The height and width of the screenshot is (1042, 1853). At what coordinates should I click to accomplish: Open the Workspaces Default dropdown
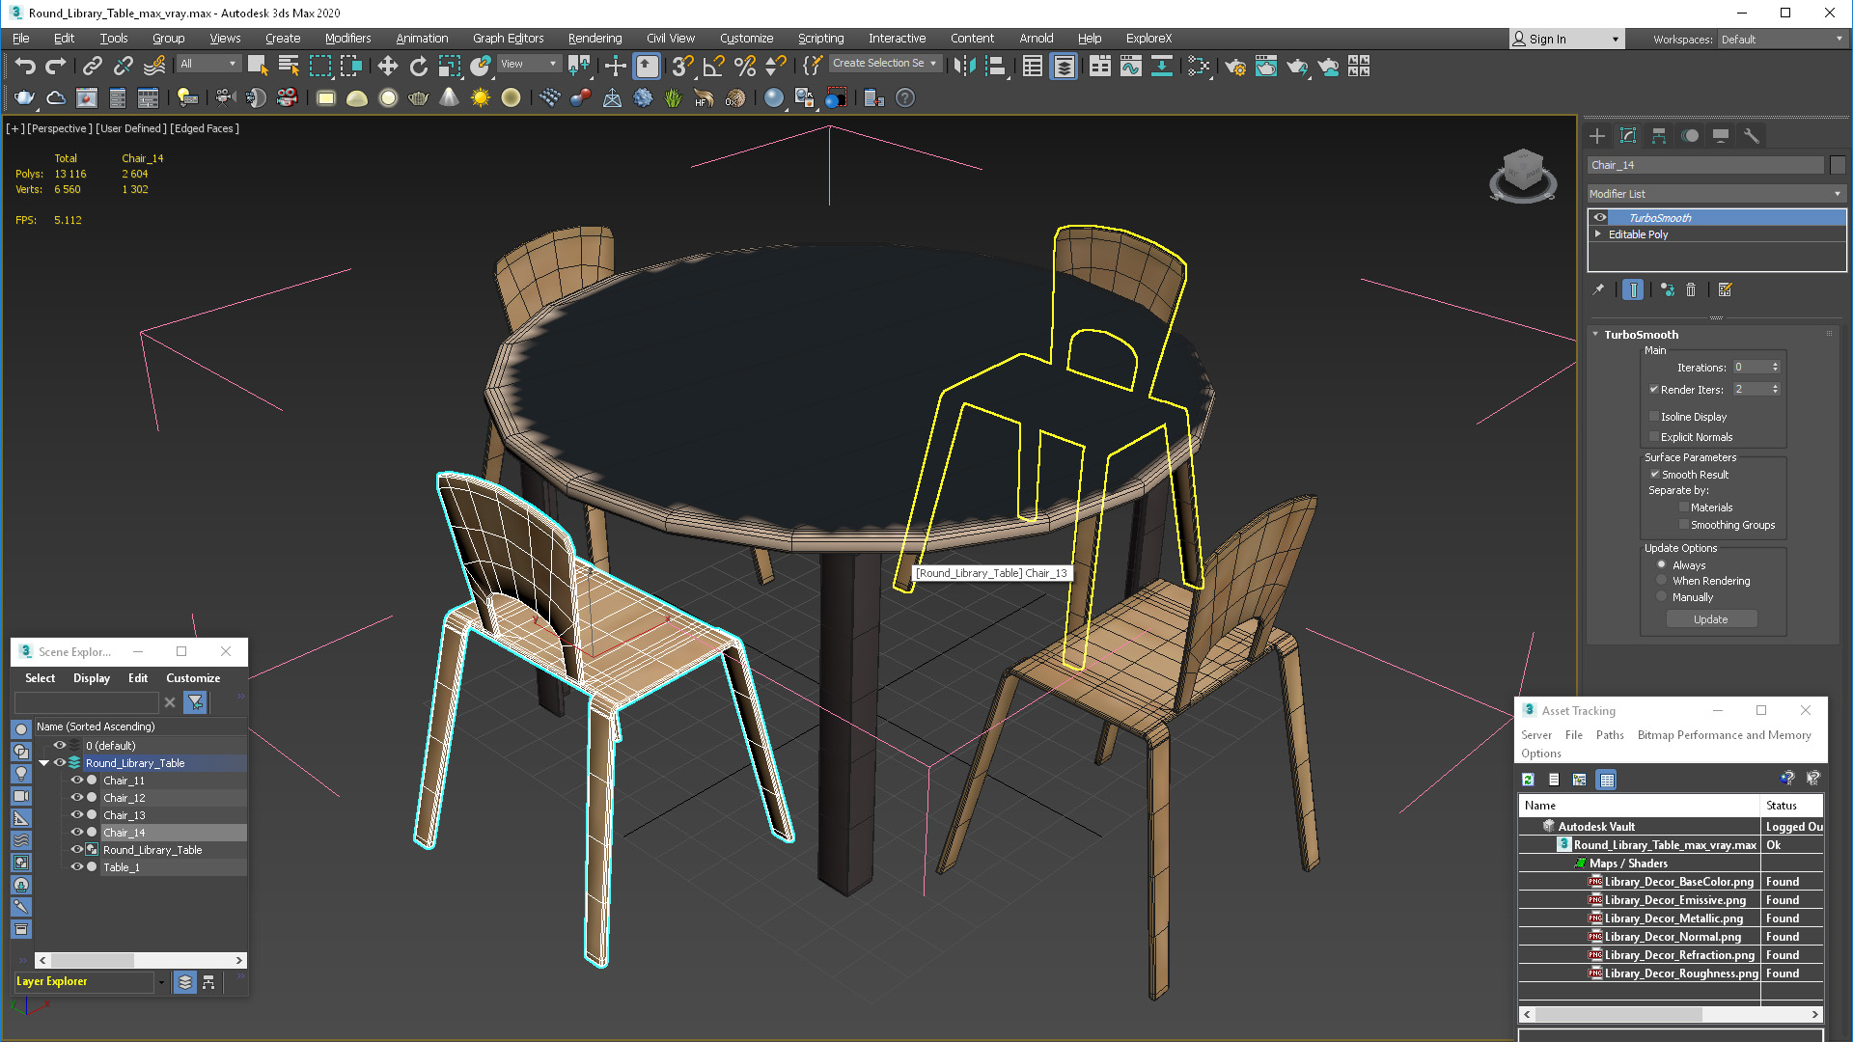[1781, 40]
